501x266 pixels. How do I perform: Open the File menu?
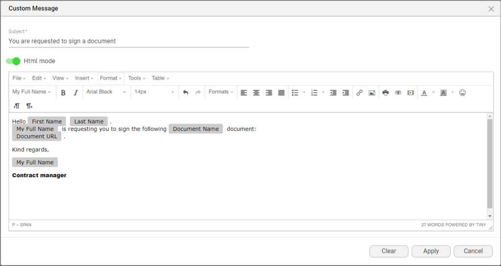(x=19, y=78)
